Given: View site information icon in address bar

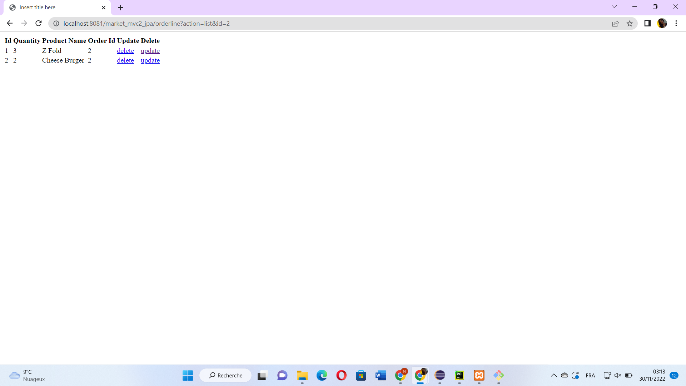Looking at the screenshot, I should point(56,24).
